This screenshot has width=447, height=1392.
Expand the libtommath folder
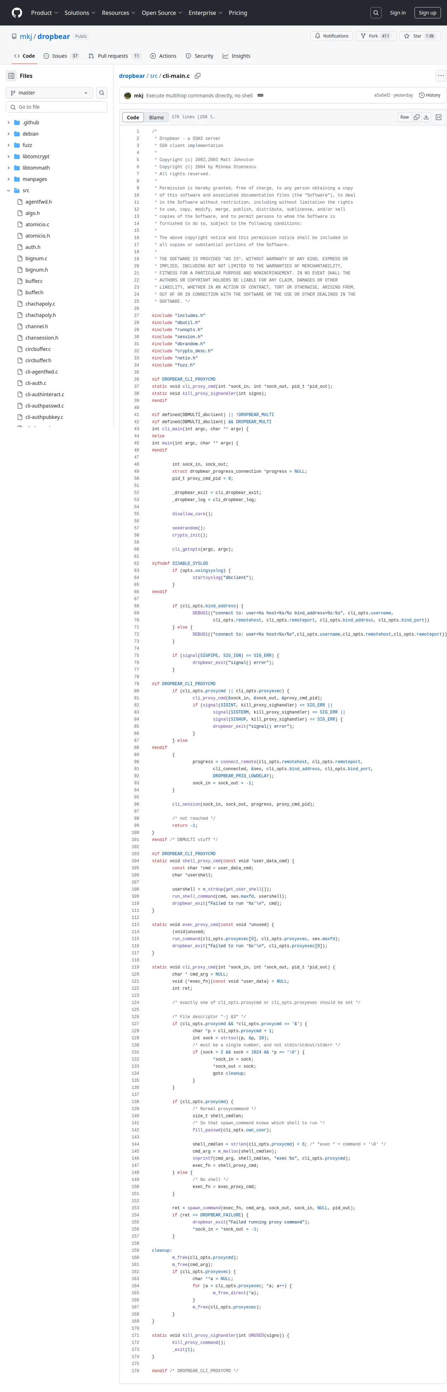pos(8,168)
